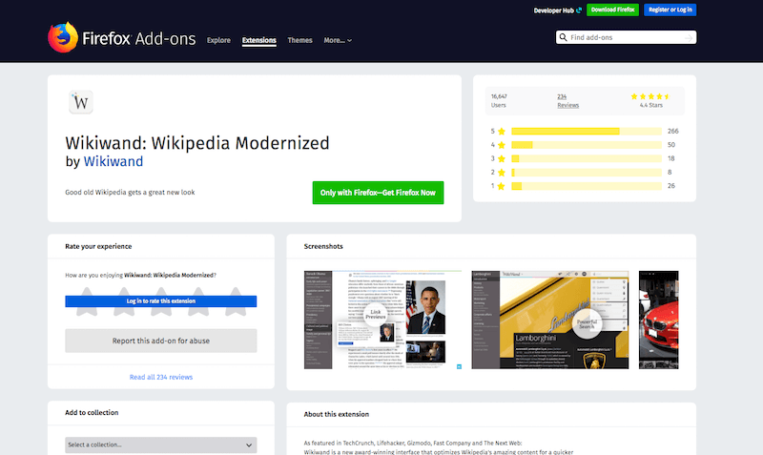Viewport: 763px width, 455px height.
Task: Open the Link Previews screenshot thumbnail
Action: 383,320
